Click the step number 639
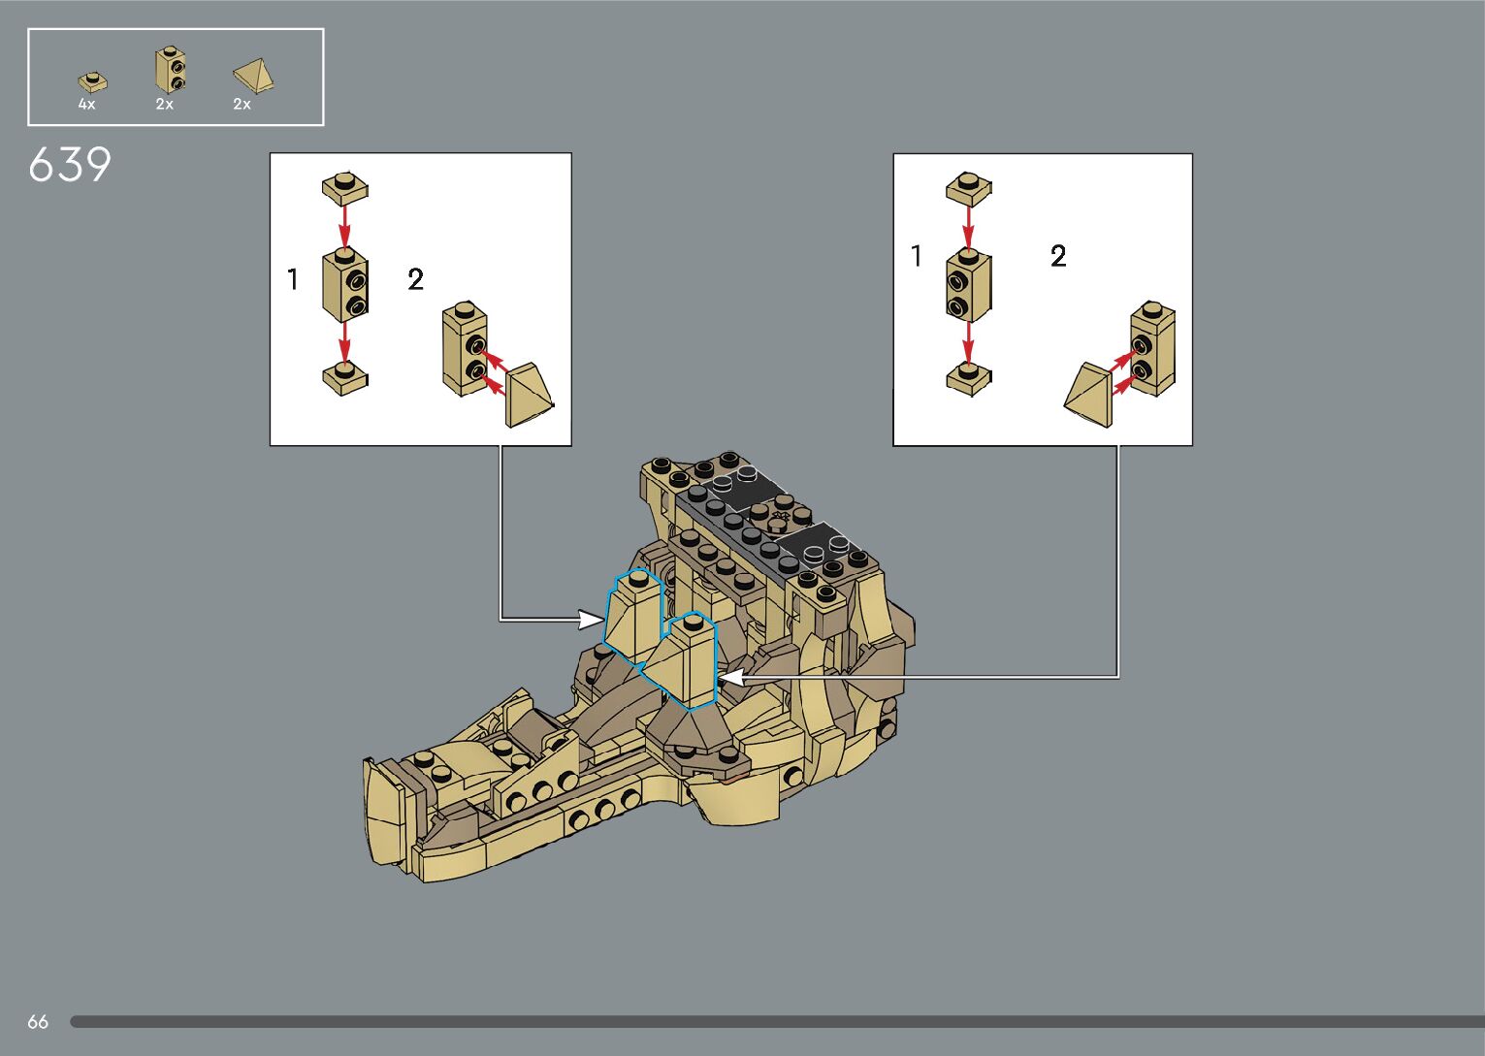 (70, 165)
